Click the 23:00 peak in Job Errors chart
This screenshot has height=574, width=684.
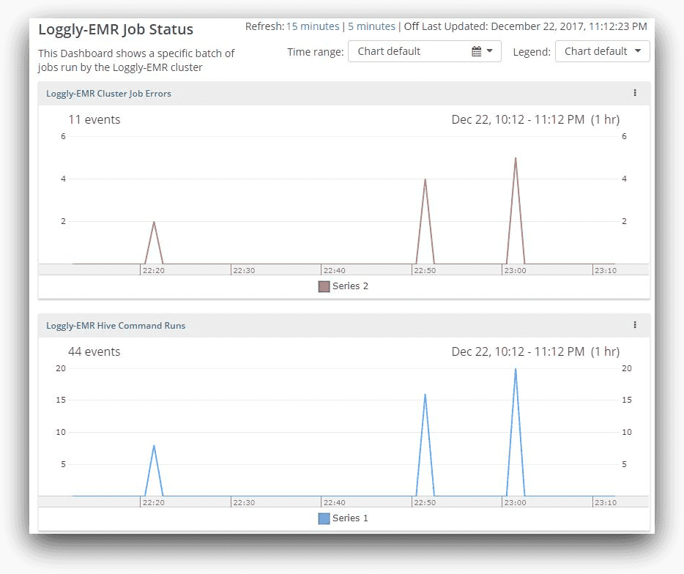point(516,158)
